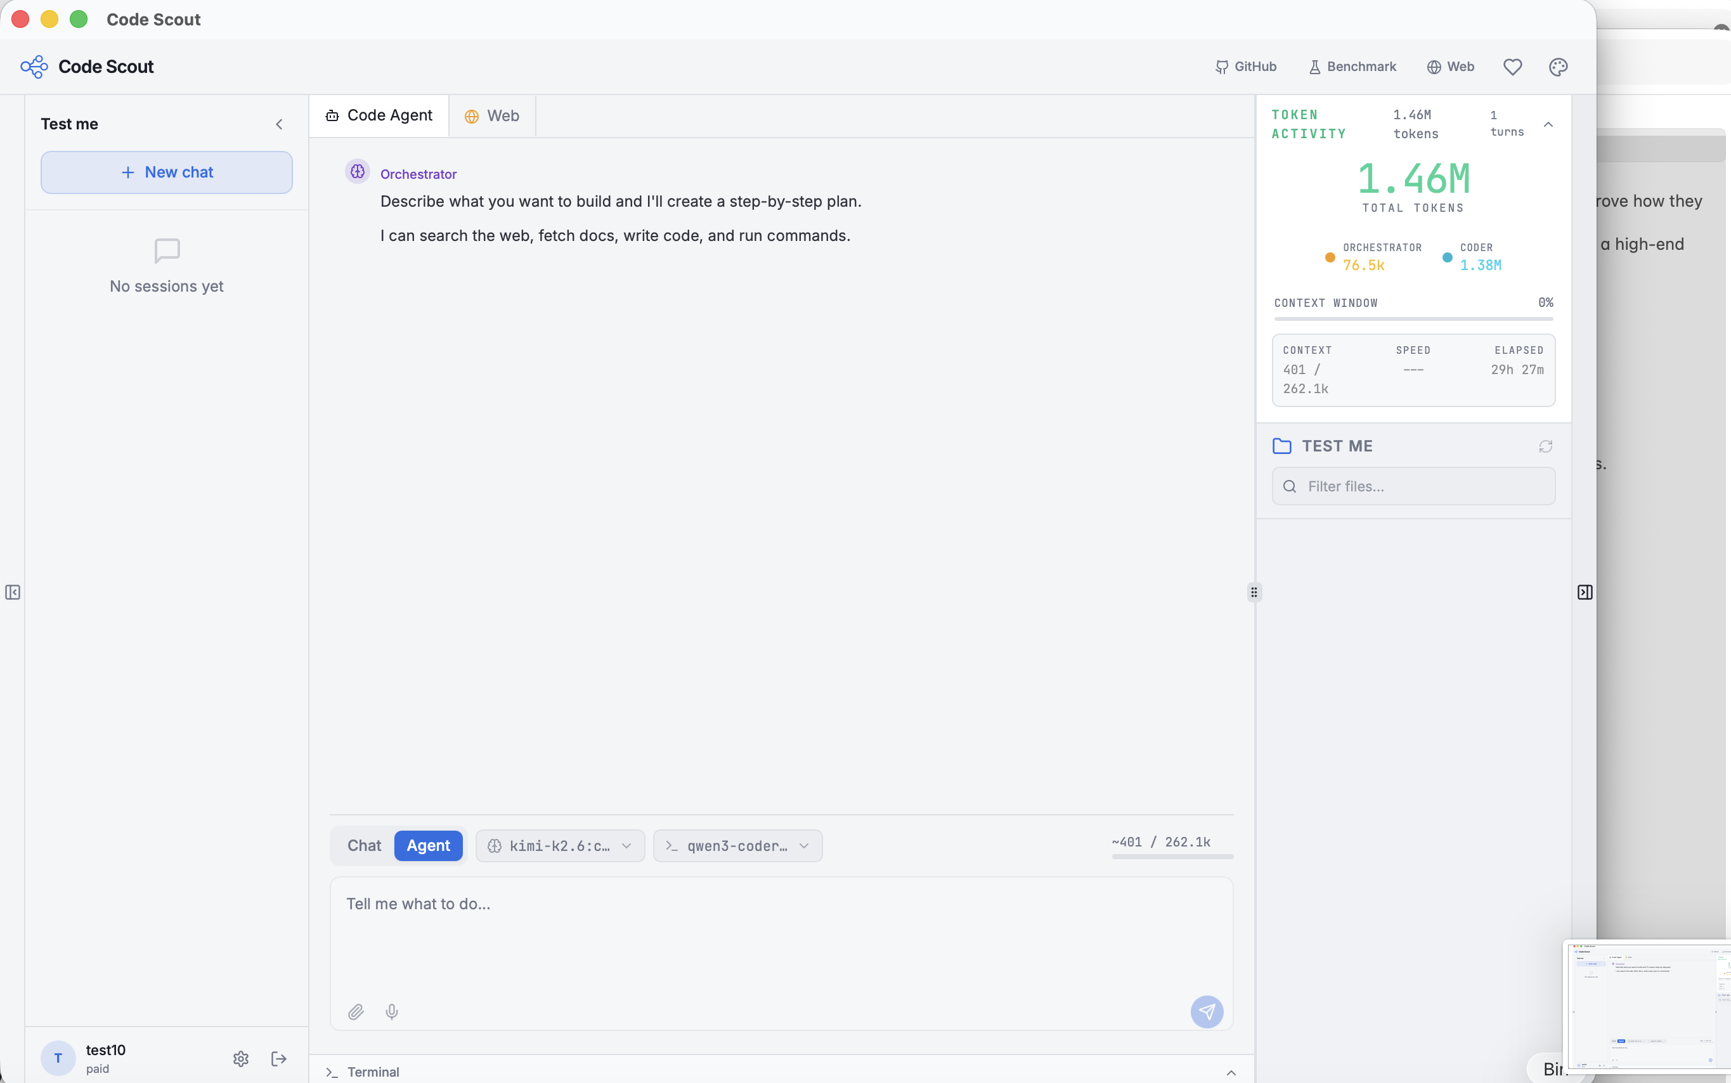Toggle the right sidebar panel icon

pos(1585,592)
